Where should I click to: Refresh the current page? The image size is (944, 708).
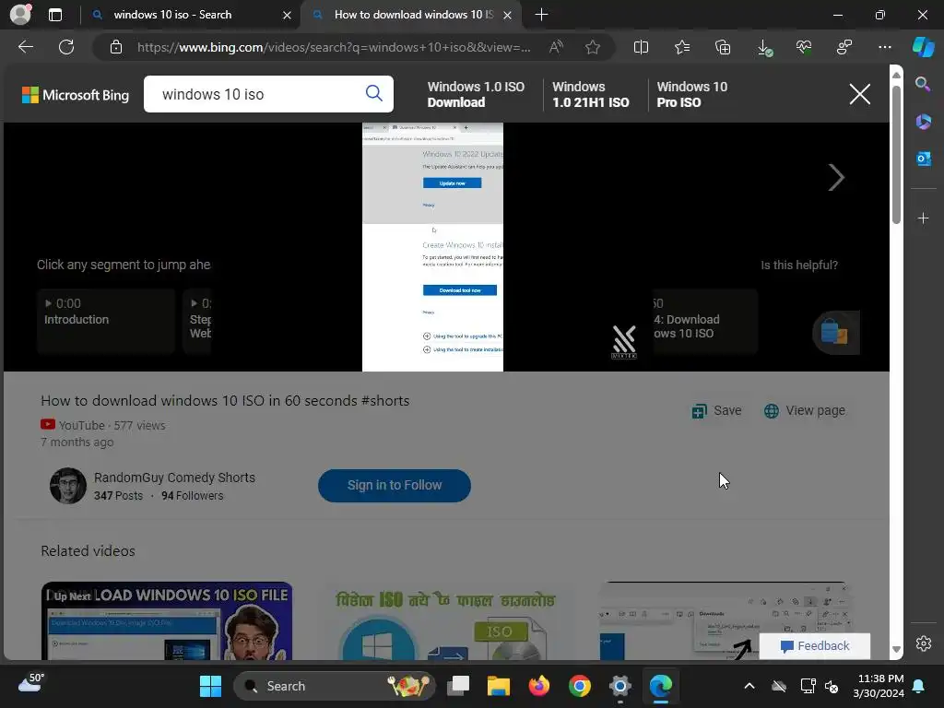(x=66, y=47)
